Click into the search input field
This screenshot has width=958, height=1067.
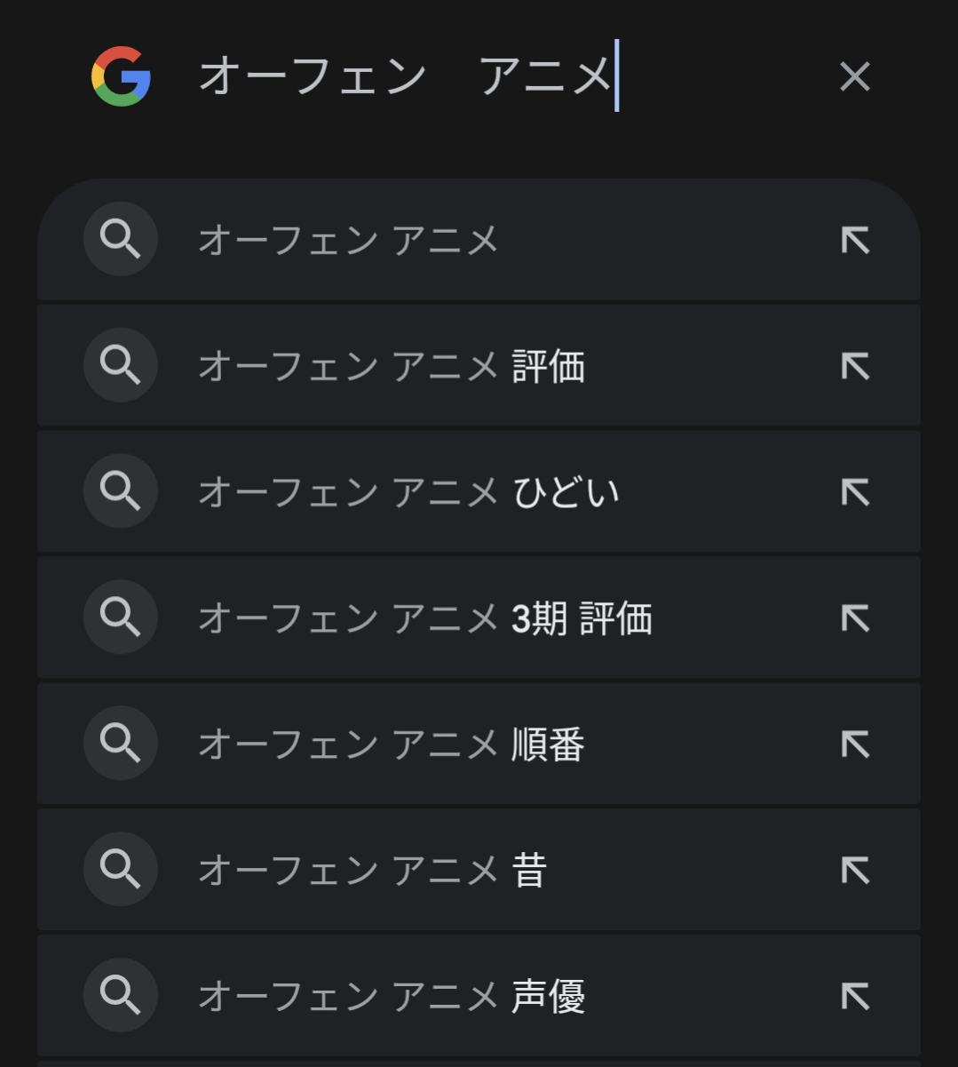497,76
